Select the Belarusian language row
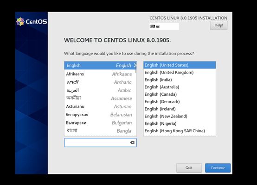The height and width of the screenshot is (185, 257). pos(100,115)
